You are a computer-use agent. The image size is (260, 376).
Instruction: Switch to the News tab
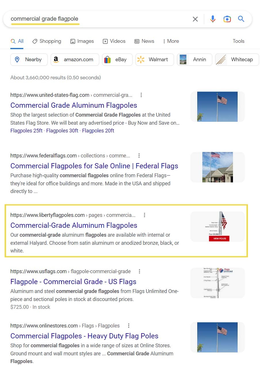click(x=144, y=41)
